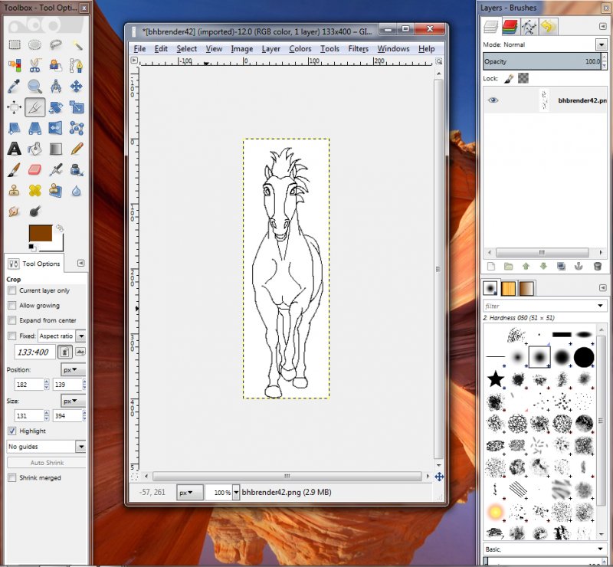Toggle visibility of bhbrender42 layer

coord(493,100)
